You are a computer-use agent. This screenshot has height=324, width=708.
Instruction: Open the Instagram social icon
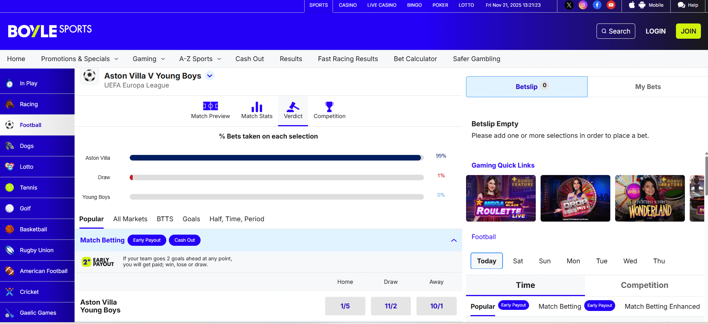click(583, 5)
